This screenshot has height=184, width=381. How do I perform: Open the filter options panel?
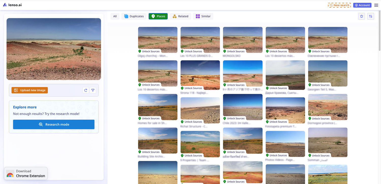[x=93, y=90]
